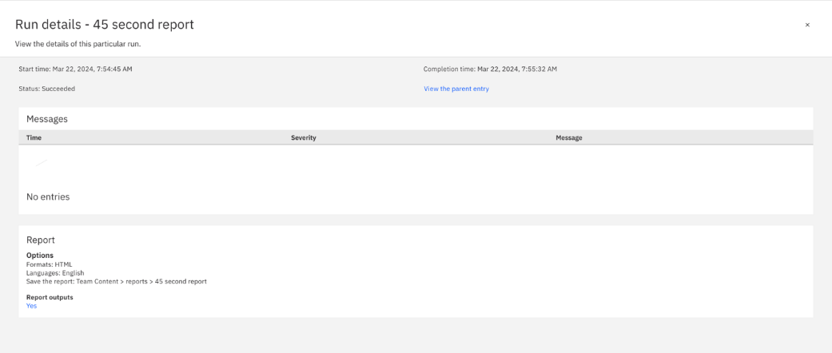Click the 'Report outputs' label

tap(50, 297)
